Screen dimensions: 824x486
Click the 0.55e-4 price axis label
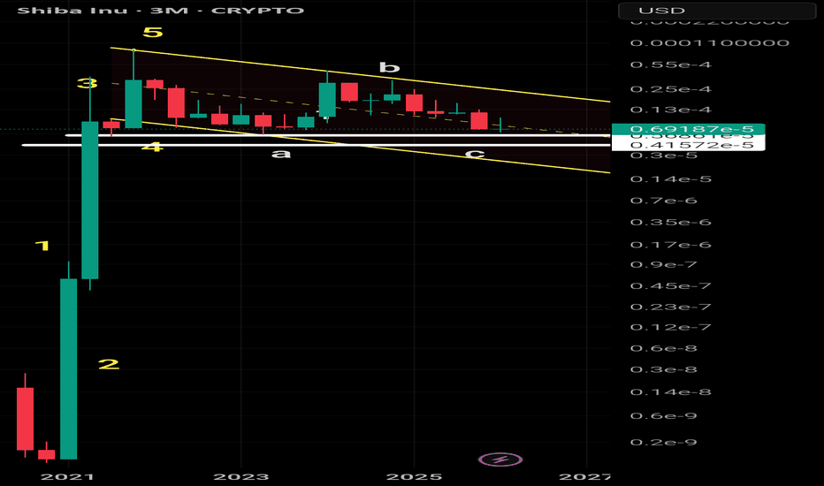coord(671,65)
